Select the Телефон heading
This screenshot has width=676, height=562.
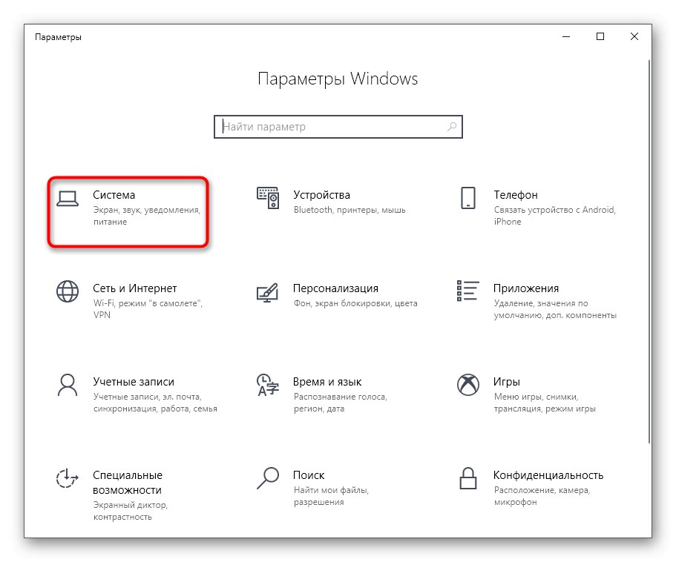pos(516,195)
